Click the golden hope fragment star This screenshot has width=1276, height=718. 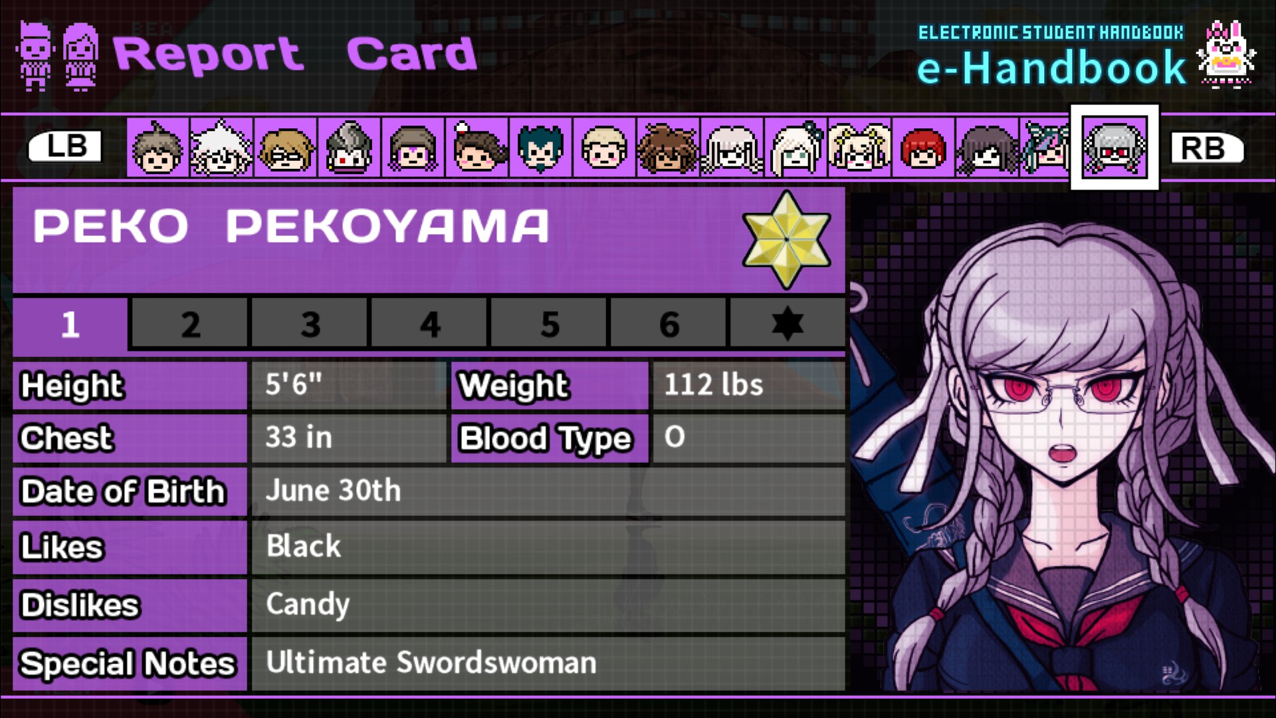787,239
